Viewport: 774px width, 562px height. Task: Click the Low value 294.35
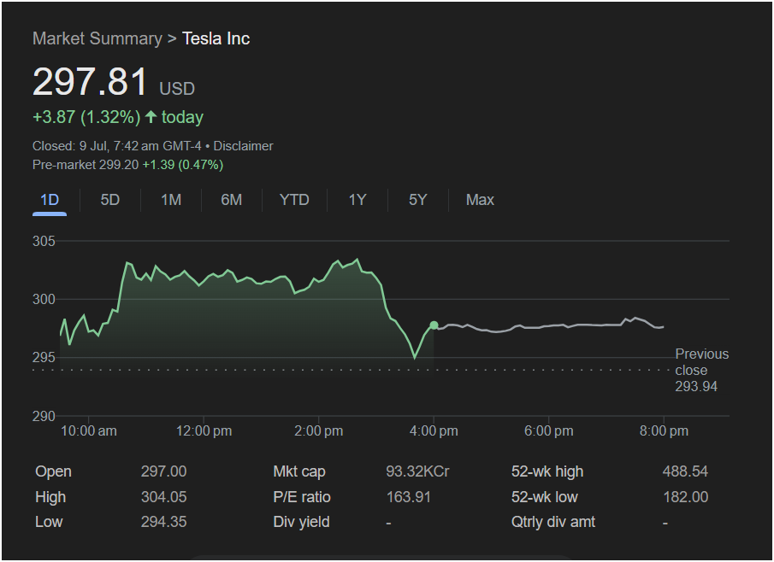click(164, 522)
